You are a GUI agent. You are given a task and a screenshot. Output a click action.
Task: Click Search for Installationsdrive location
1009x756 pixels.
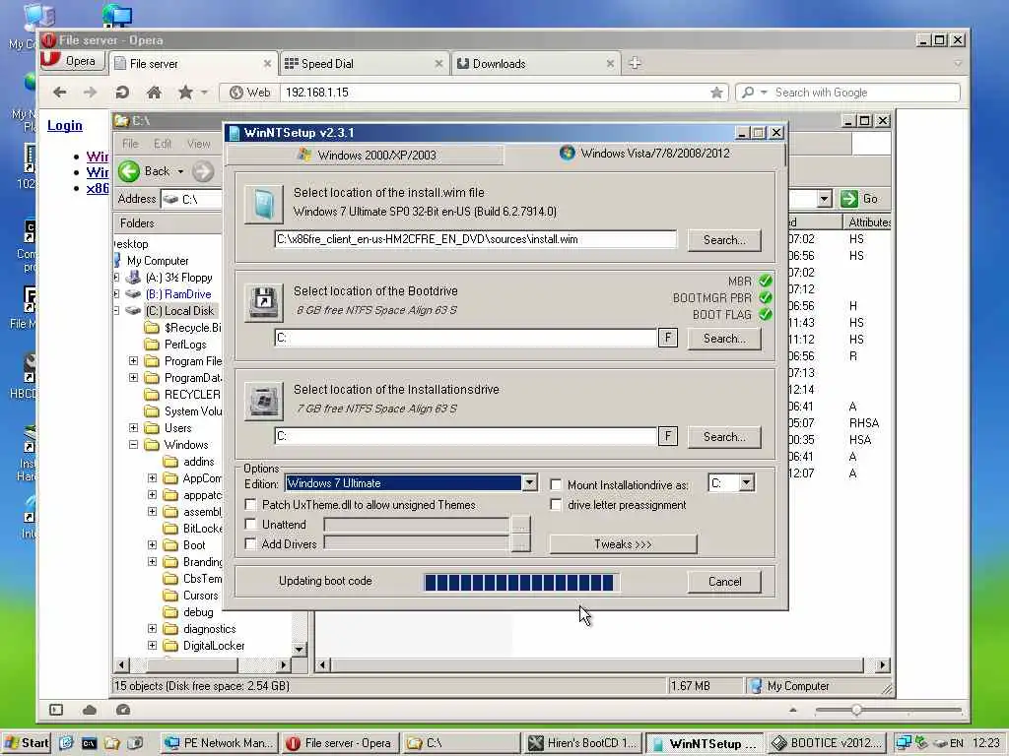pos(724,436)
